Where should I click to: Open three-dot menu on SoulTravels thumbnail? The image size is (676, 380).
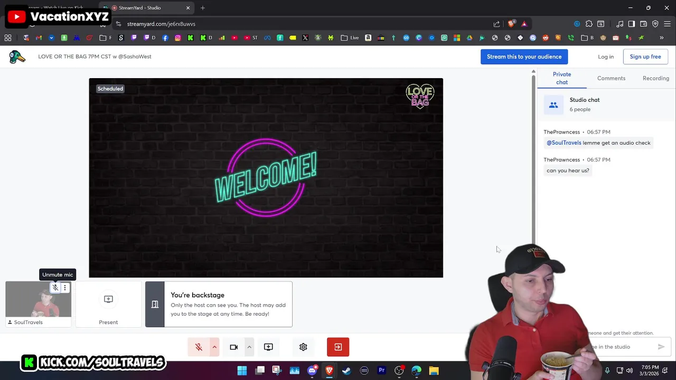[x=65, y=288]
